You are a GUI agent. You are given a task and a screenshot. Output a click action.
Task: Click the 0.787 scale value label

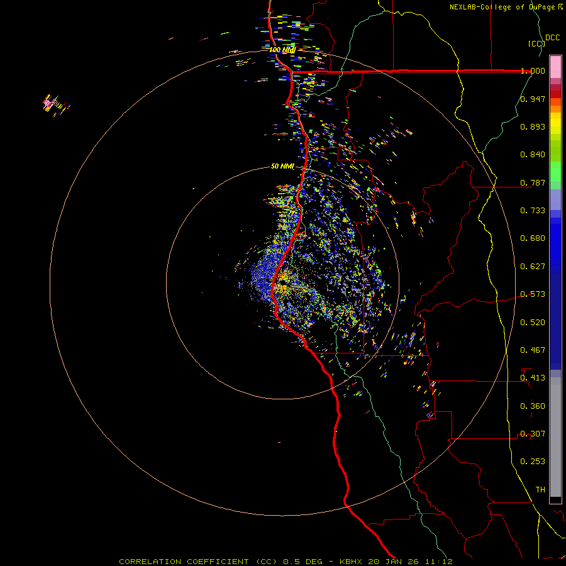point(533,182)
